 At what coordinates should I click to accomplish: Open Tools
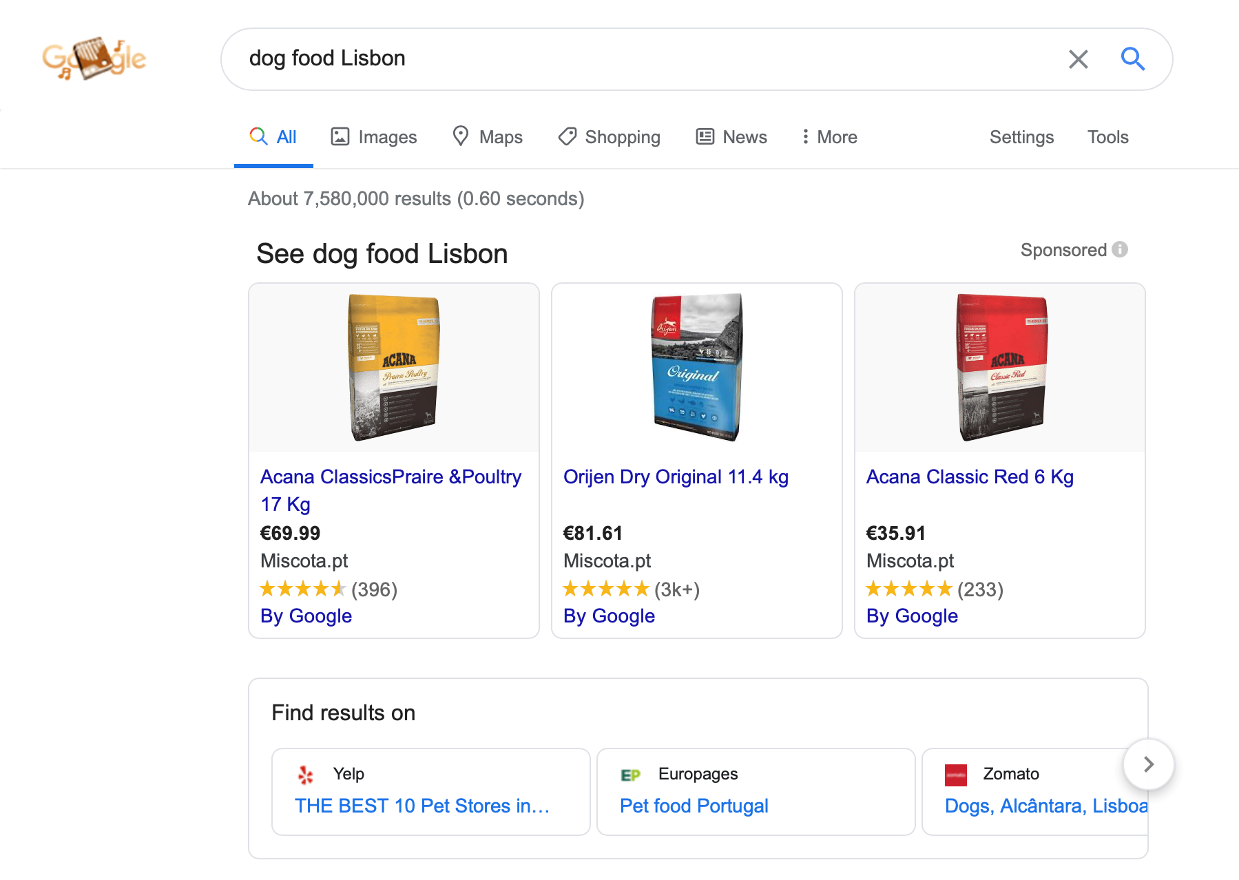coord(1107,137)
